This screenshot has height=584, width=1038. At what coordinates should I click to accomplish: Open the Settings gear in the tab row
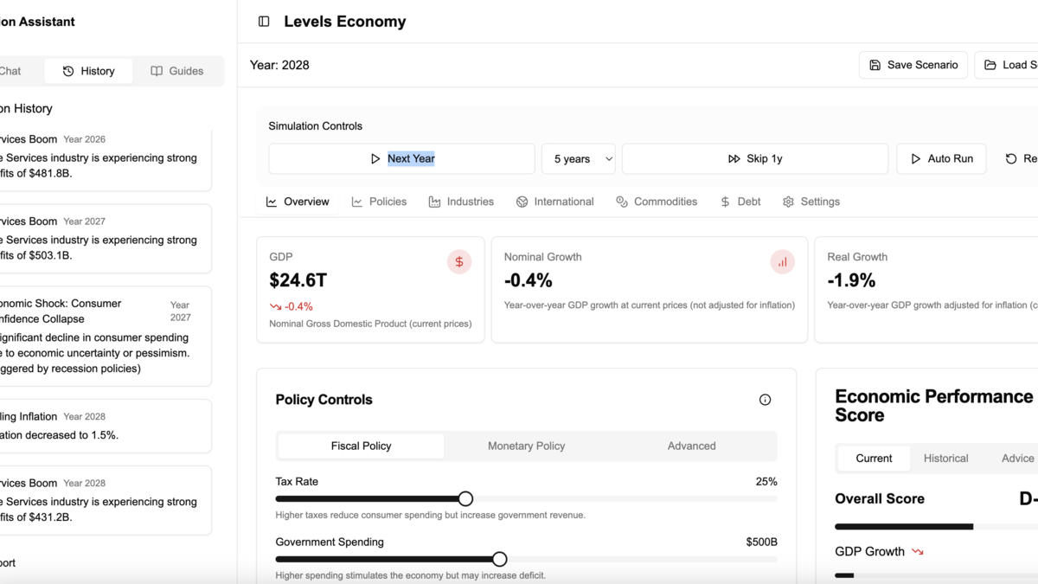787,201
